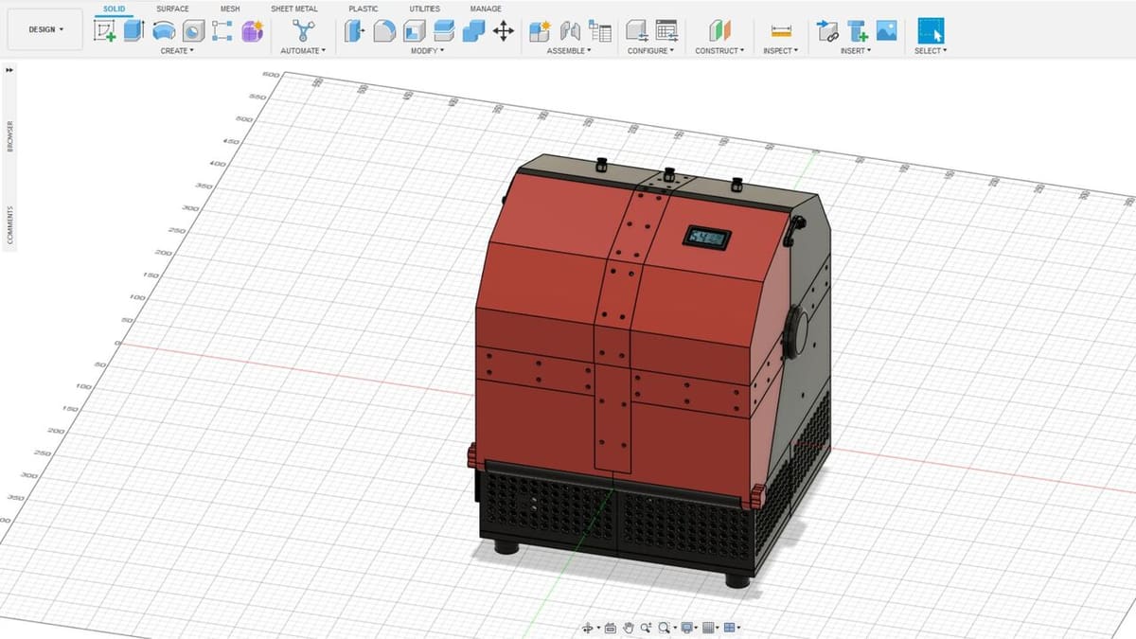Switch to the SURFACE tab

(x=172, y=9)
